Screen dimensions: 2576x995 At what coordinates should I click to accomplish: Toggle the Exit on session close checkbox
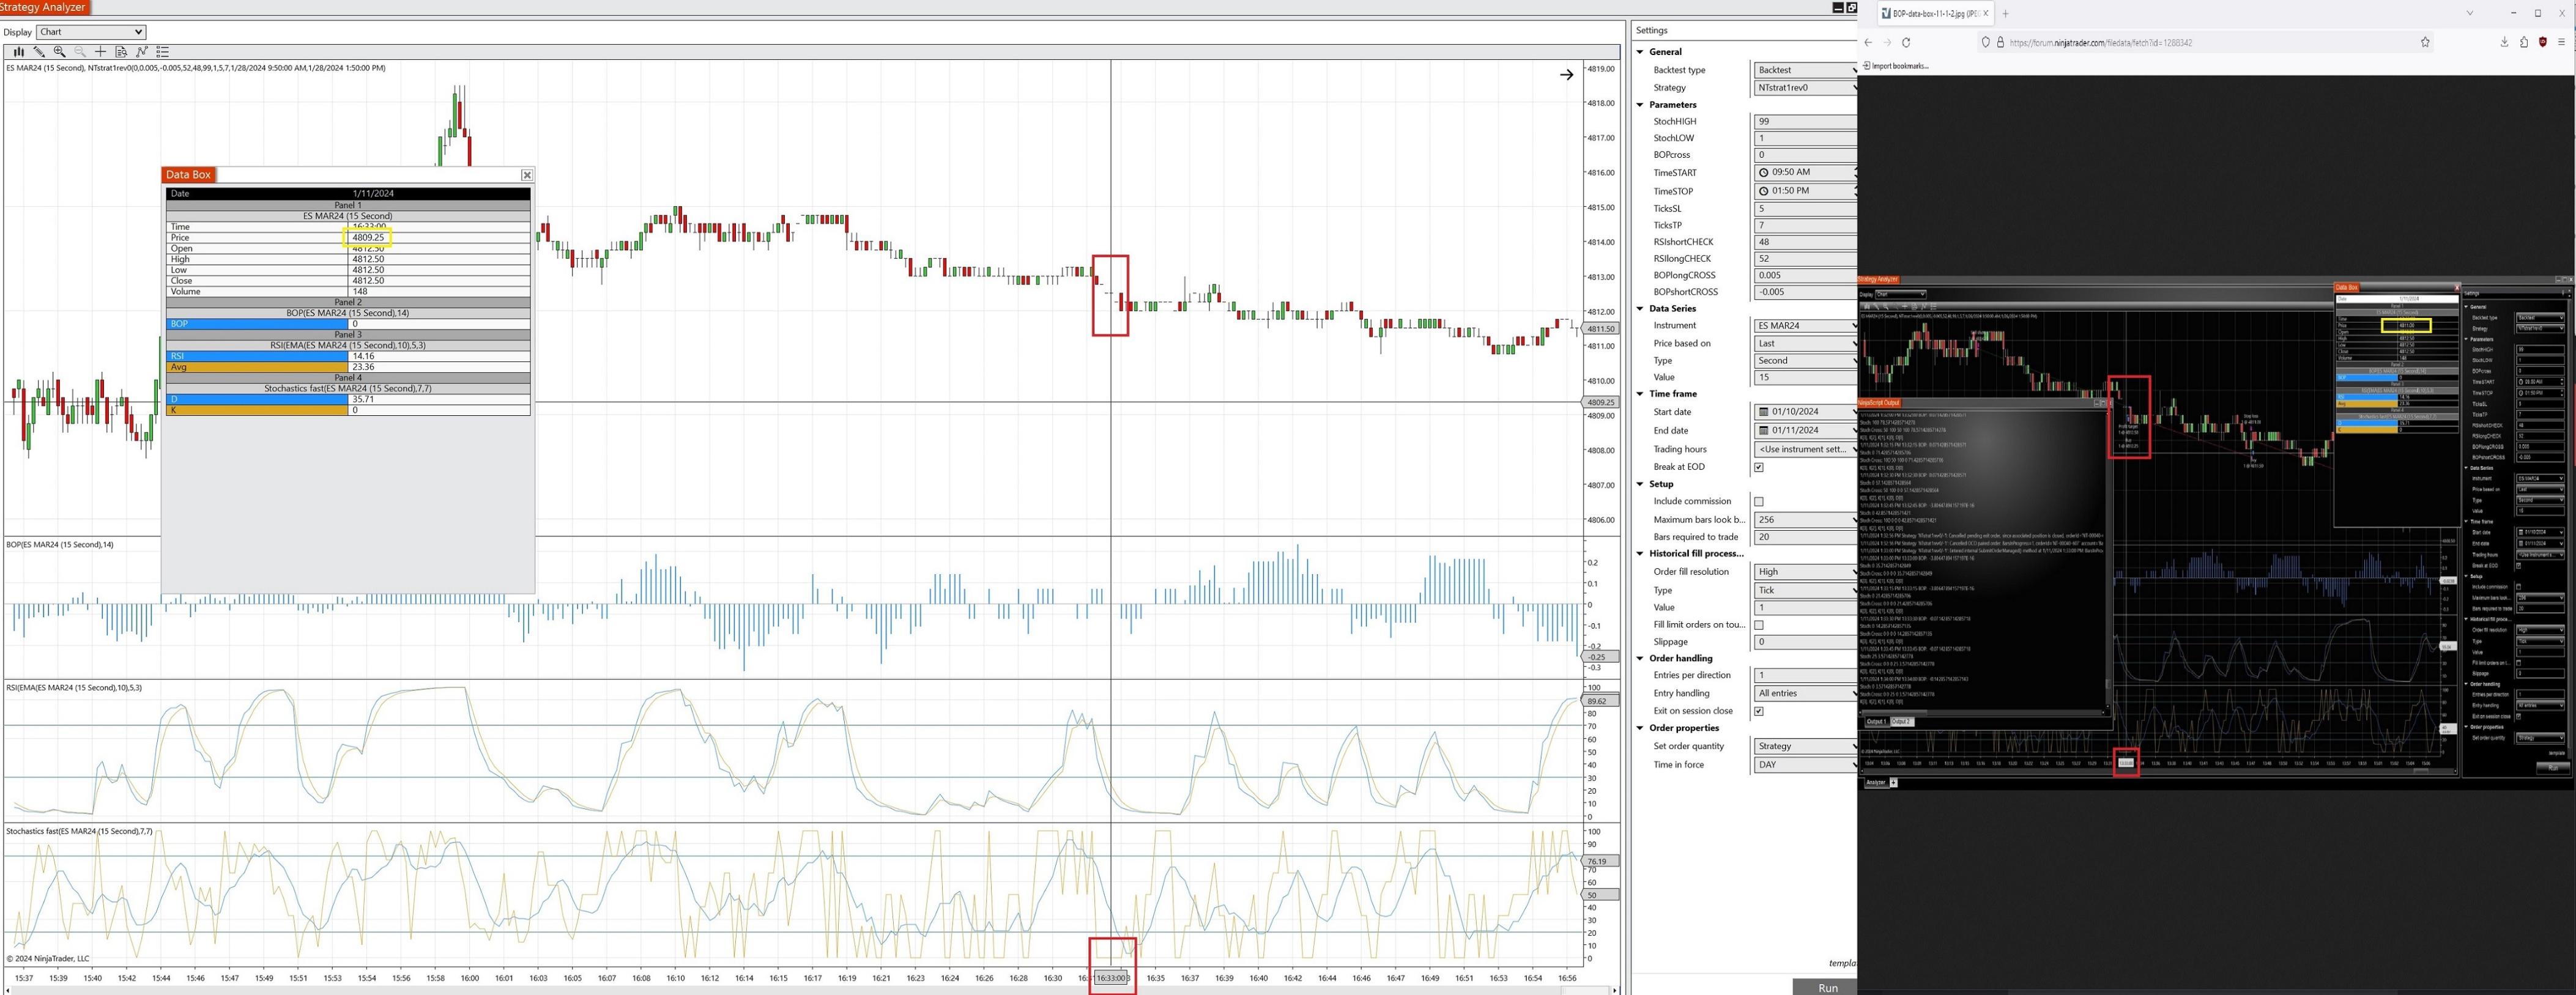tap(1759, 711)
